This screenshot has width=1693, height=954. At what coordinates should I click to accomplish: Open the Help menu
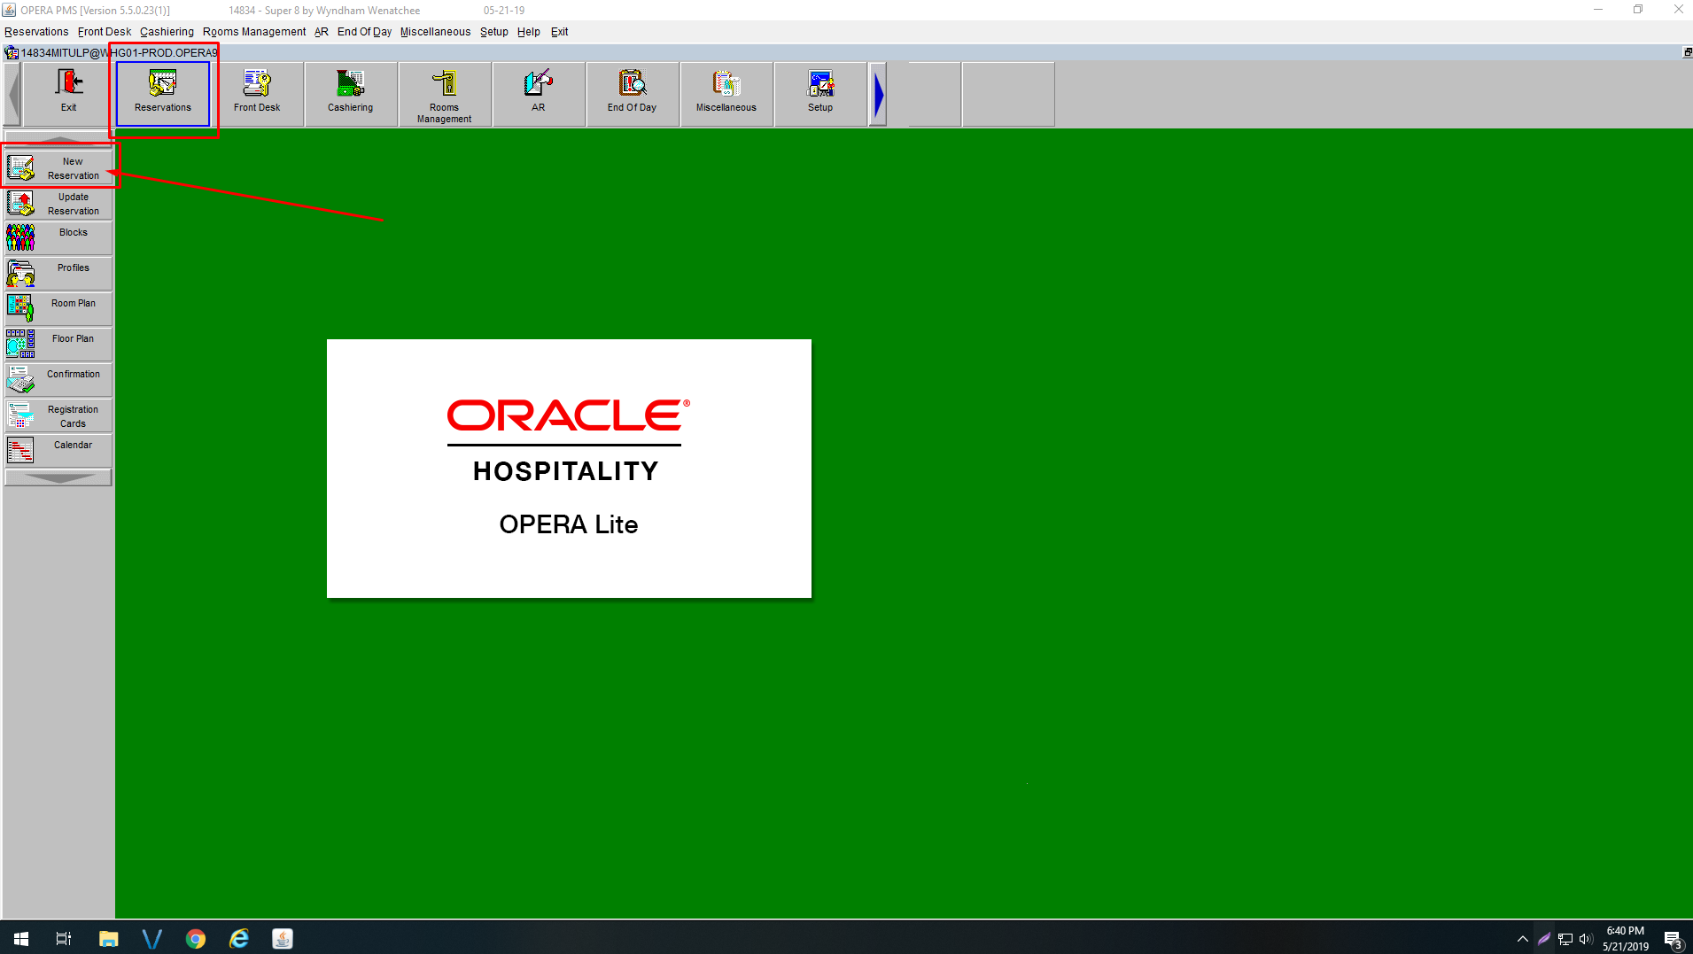(528, 32)
